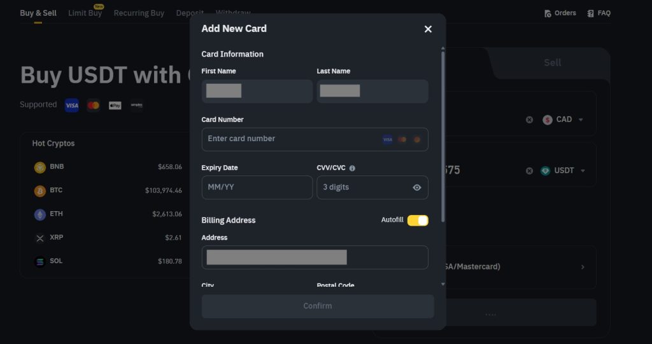Screen dimensions: 652x344
Task: Click the scroll down arrow in dialog
Action: [x=443, y=284]
